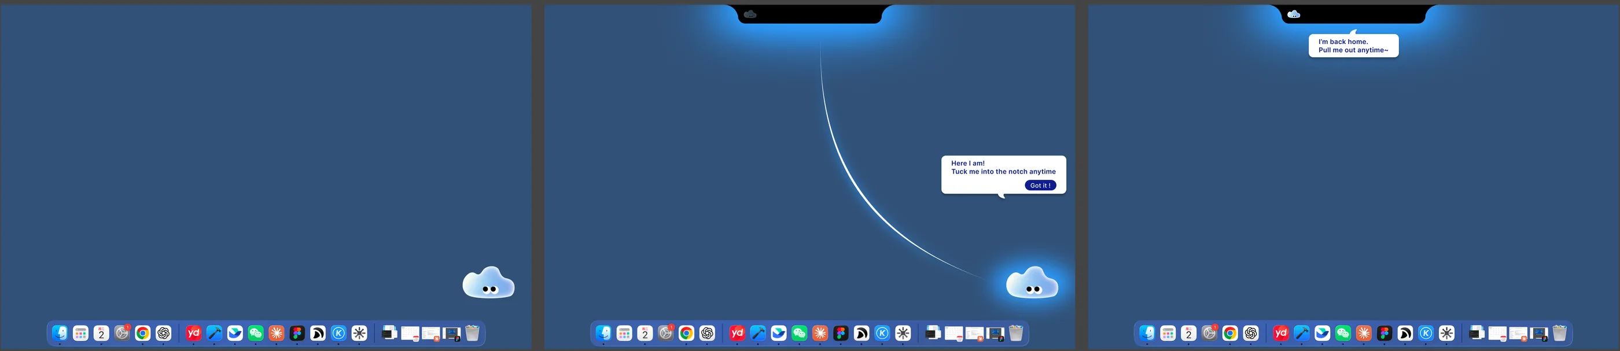The width and height of the screenshot is (1620, 351).
Task: Restore minimized Claude window in the right panel dock
Action: point(1518,334)
